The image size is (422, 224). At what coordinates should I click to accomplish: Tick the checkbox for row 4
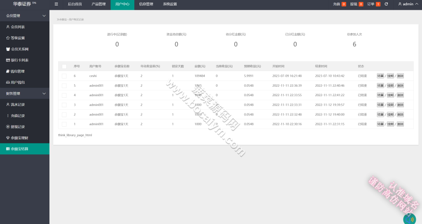(x=64, y=95)
